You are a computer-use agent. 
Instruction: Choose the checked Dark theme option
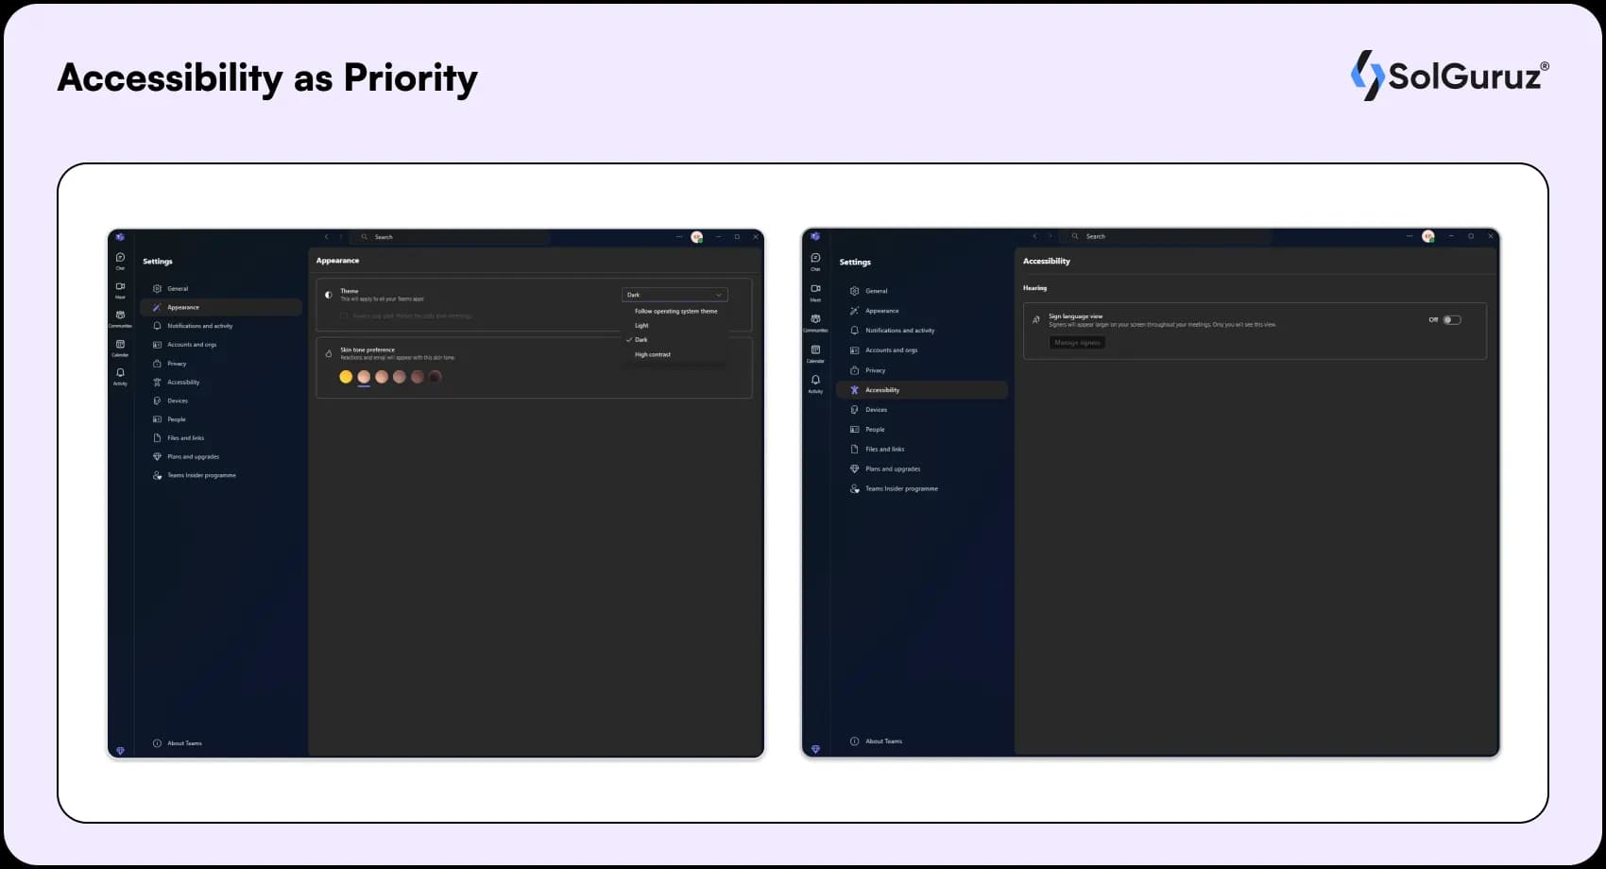641,339
